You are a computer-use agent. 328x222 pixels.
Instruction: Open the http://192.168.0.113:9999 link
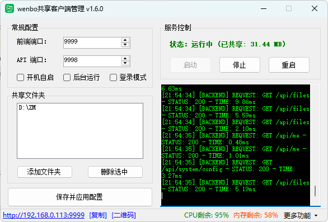44,215
